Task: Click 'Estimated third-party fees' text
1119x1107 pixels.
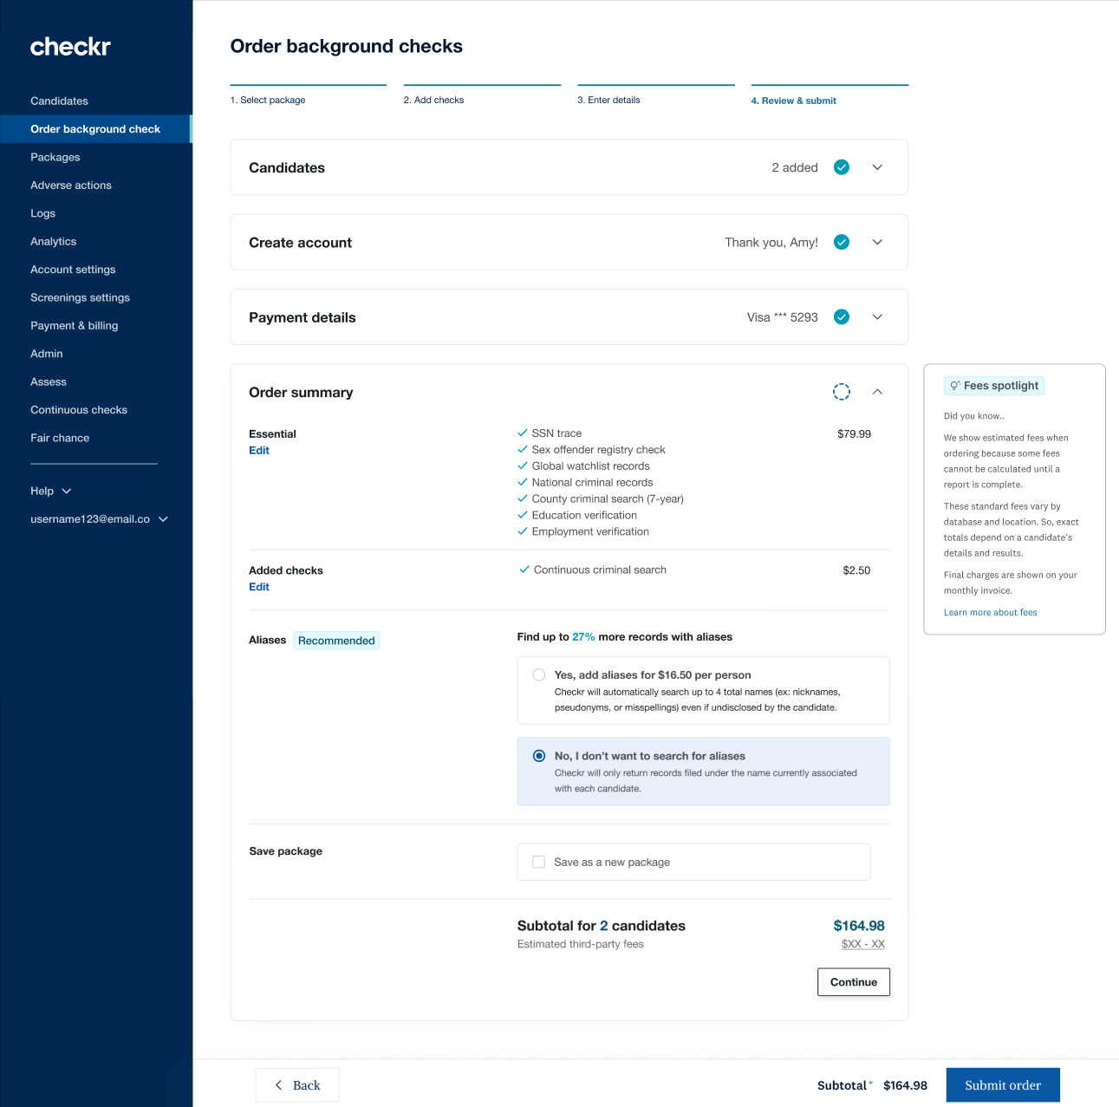Action: pyautogui.click(x=581, y=944)
